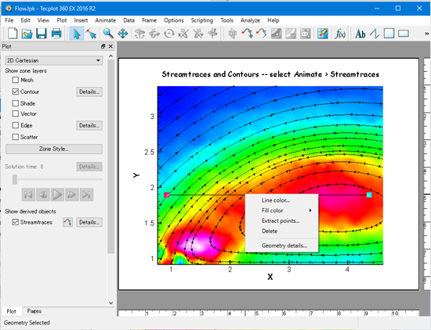This screenshot has height=330, width=431.
Task: Switch to the Pages tab
Action: coord(34,311)
